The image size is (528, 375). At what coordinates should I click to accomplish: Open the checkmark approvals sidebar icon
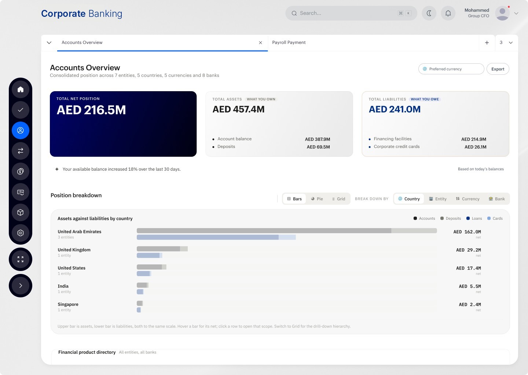[21, 110]
